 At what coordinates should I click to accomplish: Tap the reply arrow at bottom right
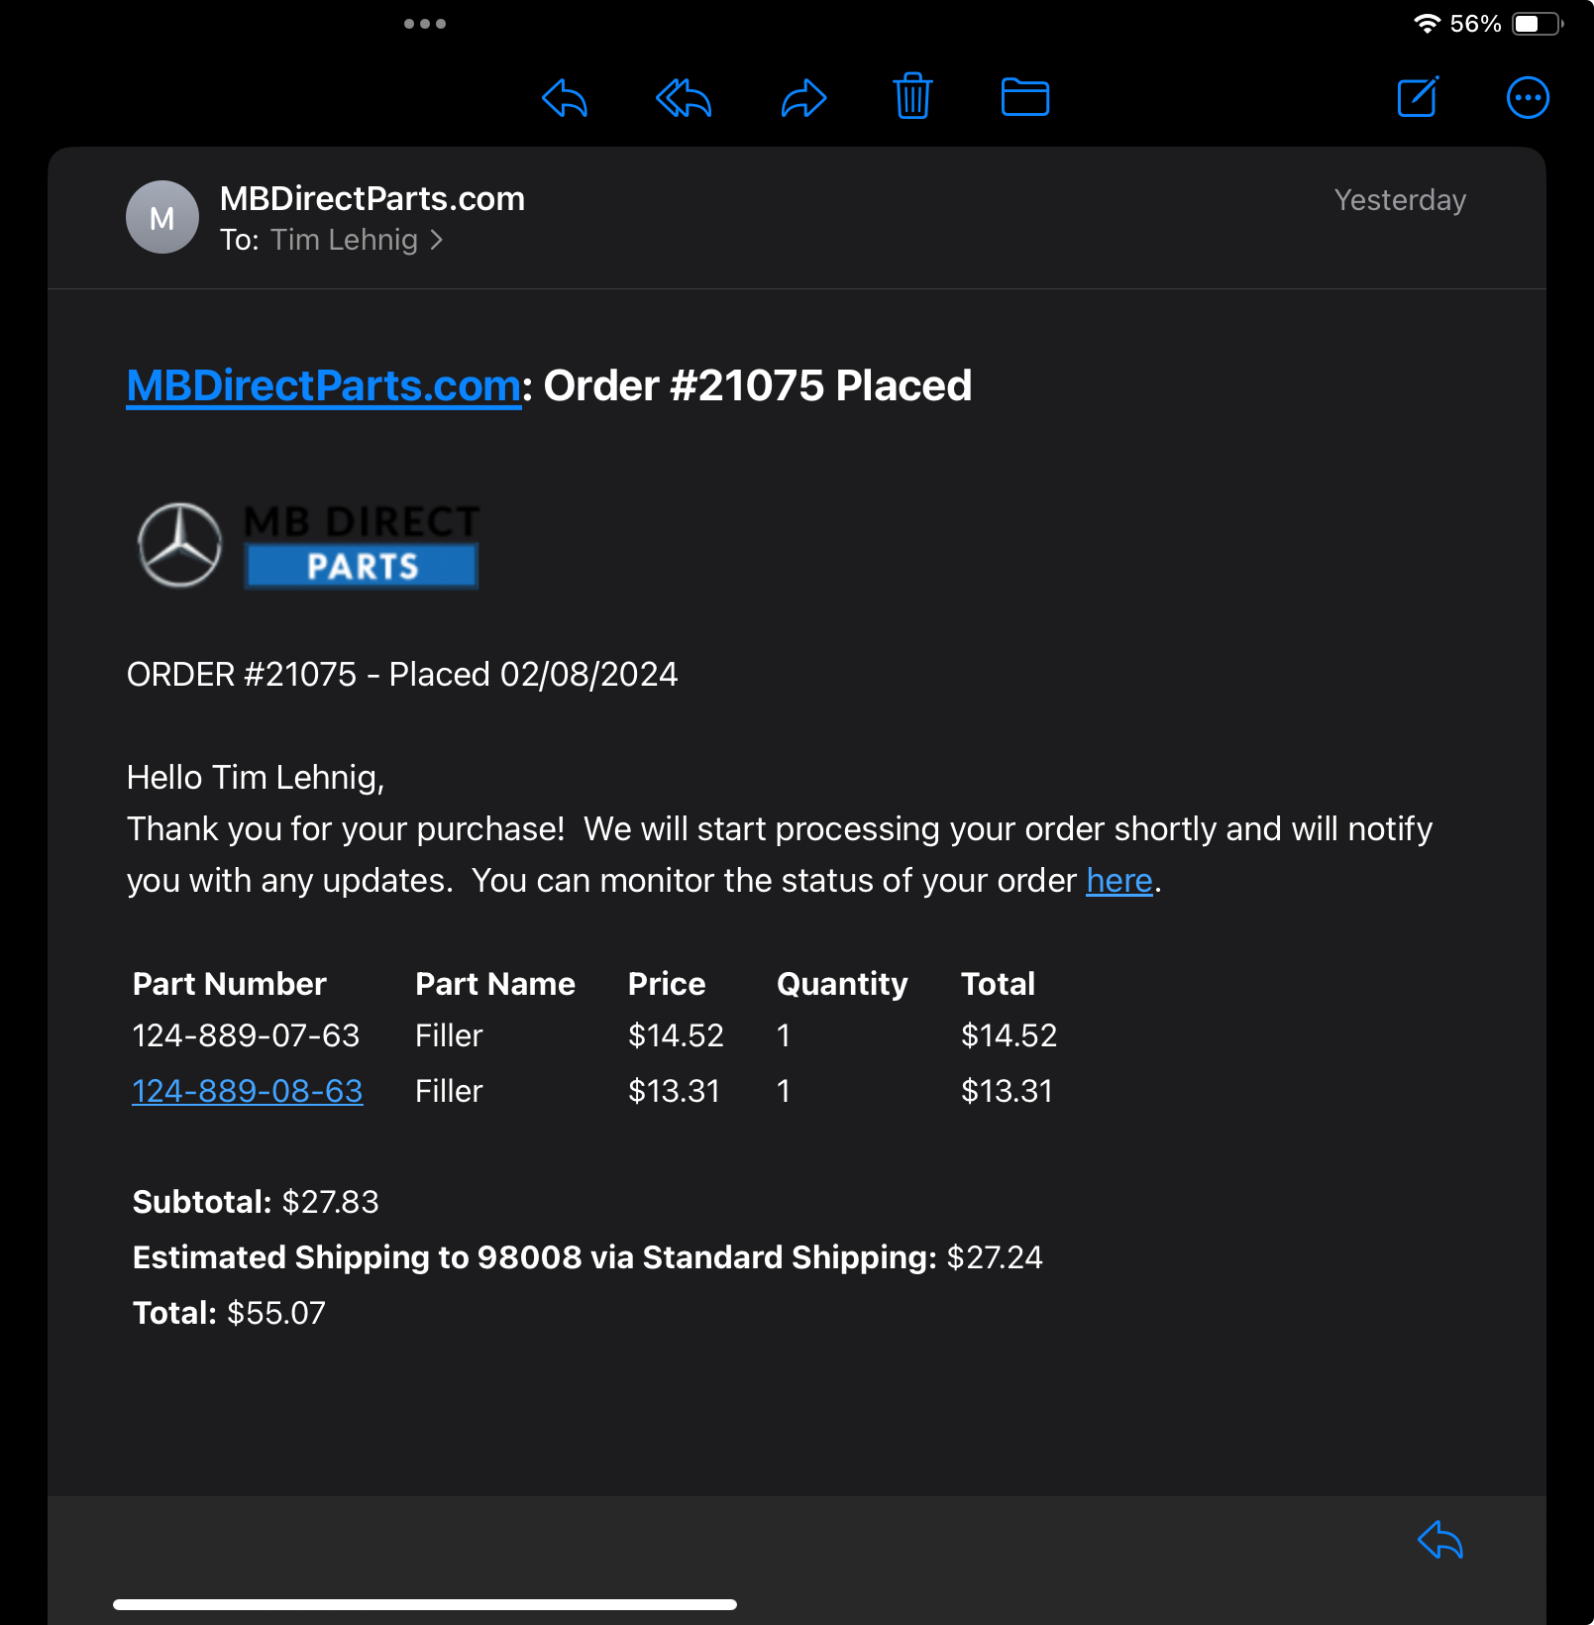click(x=1440, y=1540)
